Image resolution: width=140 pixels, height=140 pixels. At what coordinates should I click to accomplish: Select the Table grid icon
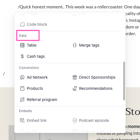pos(22,45)
